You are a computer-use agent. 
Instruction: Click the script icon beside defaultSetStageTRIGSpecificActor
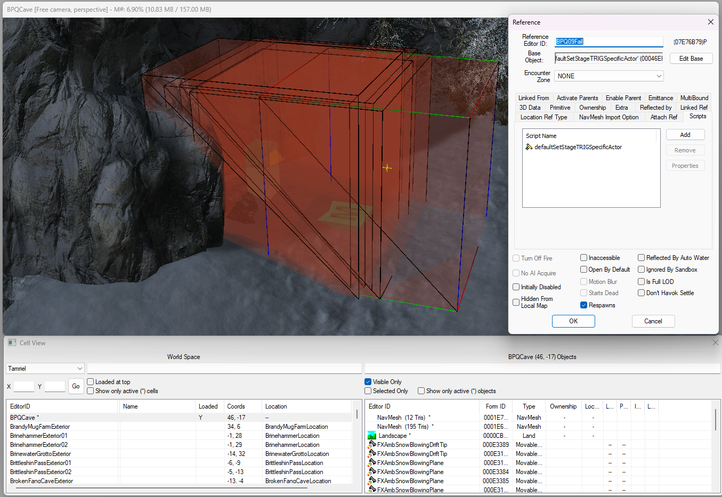click(x=529, y=147)
